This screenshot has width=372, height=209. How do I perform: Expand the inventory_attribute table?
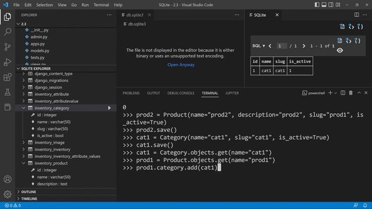pos(23,94)
